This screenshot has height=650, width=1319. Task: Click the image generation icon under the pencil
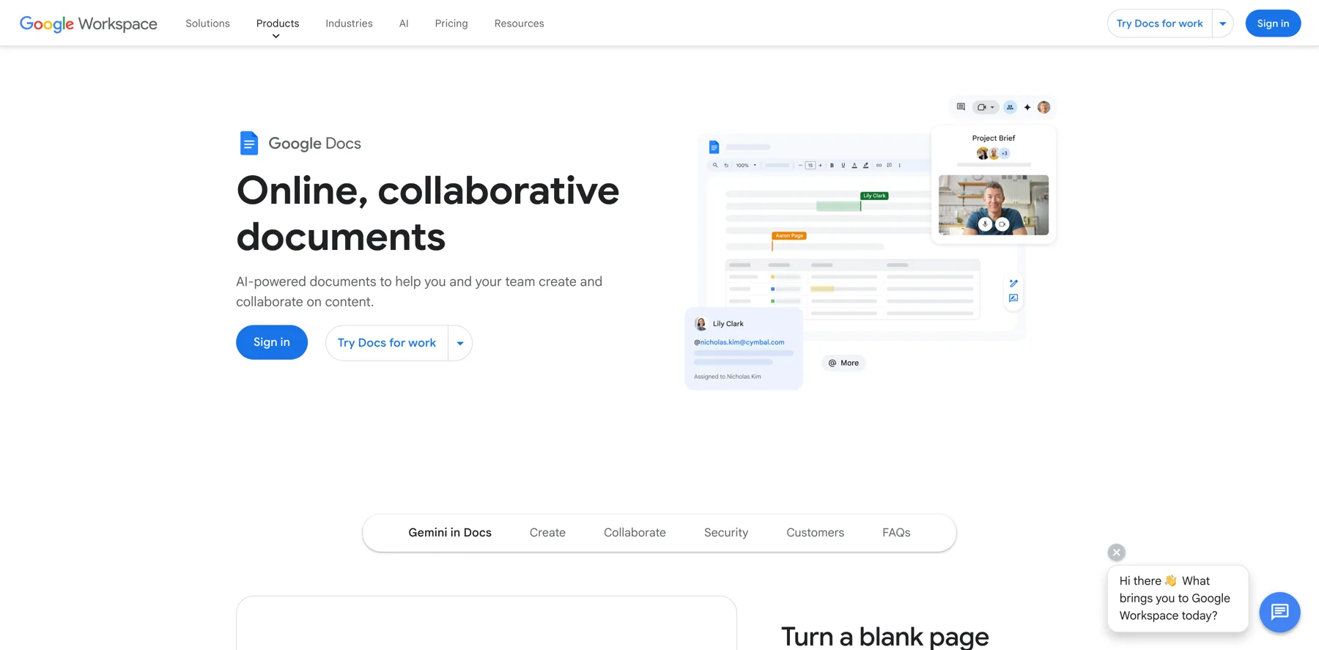click(1013, 298)
